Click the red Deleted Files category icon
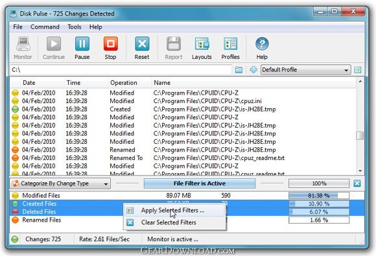The height and width of the screenshot is (256, 376). pos(15,212)
